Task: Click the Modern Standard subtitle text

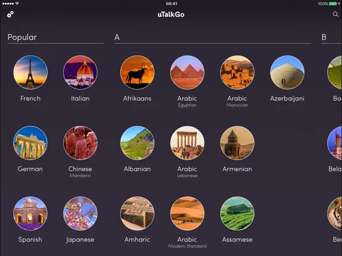Action: point(187,246)
